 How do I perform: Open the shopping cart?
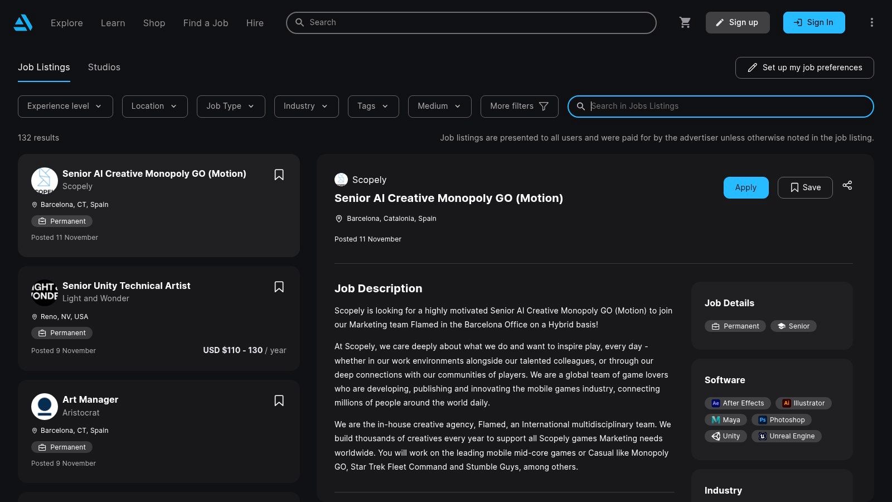tap(685, 22)
